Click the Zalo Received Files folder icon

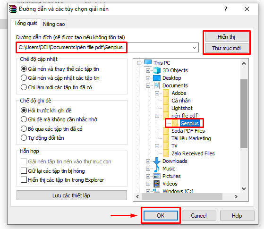click(166, 153)
